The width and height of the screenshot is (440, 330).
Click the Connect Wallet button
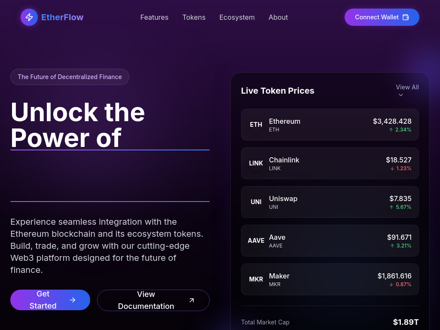click(x=382, y=17)
